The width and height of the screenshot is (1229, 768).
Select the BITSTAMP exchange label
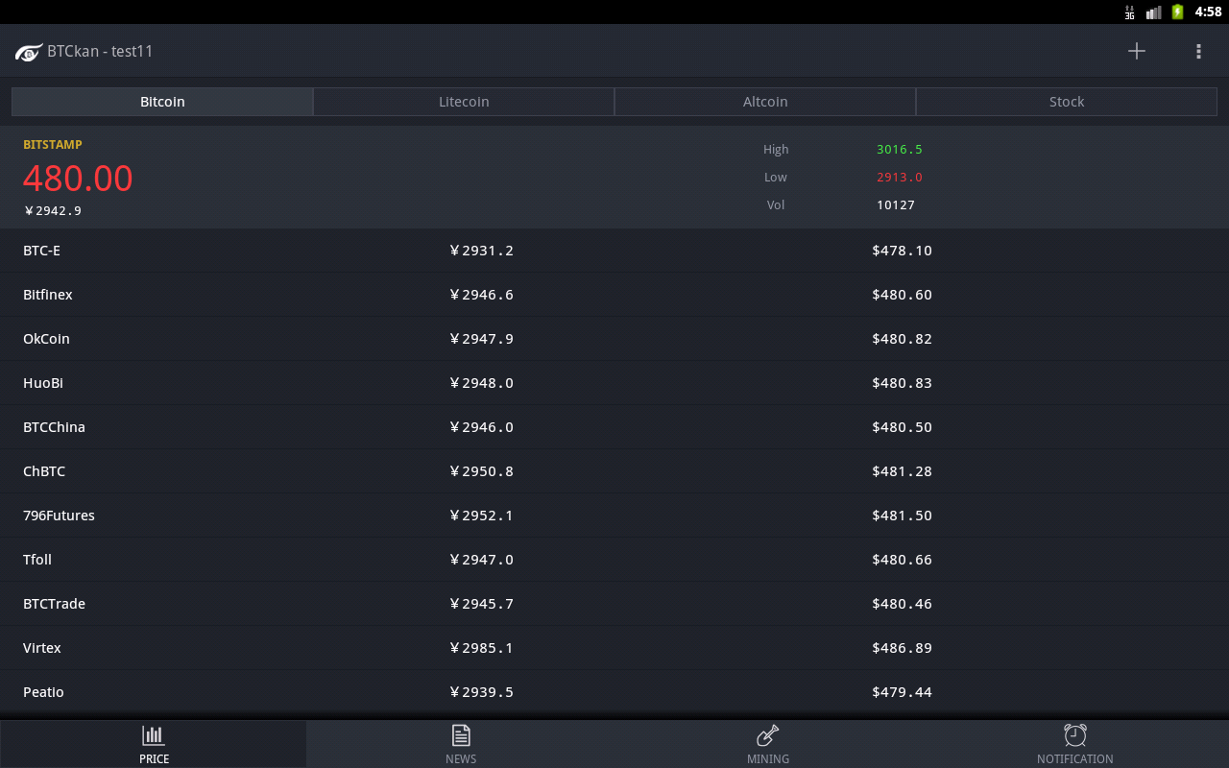pos(53,145)
